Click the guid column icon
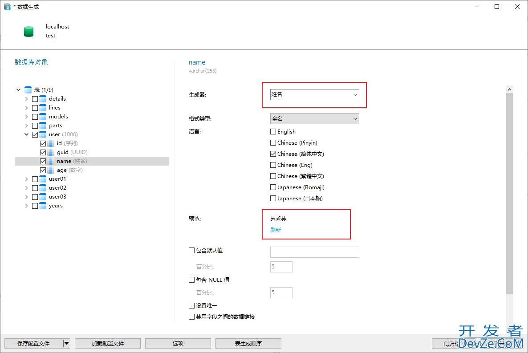This screenshot has width=528, height=353. pos(51,152)
